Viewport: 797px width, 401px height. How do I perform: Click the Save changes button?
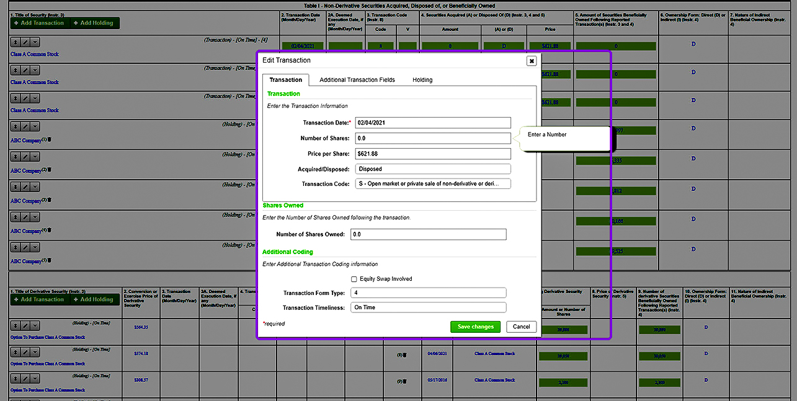(x=475, y=327)
